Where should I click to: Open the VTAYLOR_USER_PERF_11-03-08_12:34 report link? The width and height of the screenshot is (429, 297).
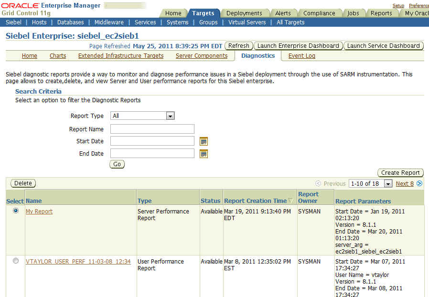coord(78,262)
